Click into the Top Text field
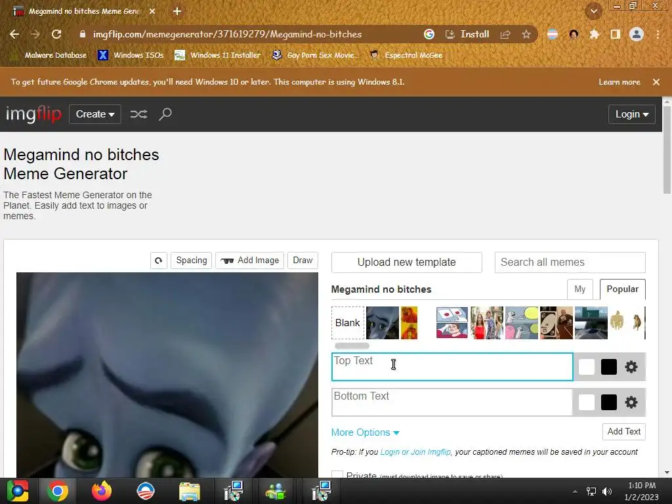This screenshot has height=504, width=672. pos(452,367)
